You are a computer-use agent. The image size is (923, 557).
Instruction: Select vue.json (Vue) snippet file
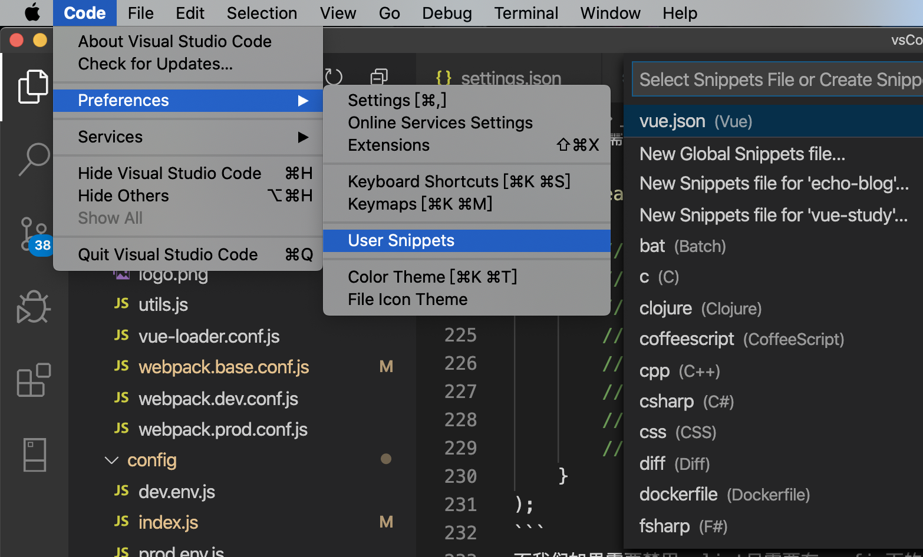[773, 121]
